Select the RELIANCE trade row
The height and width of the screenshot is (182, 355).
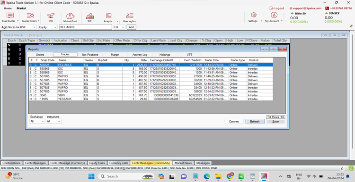point(151,65)
